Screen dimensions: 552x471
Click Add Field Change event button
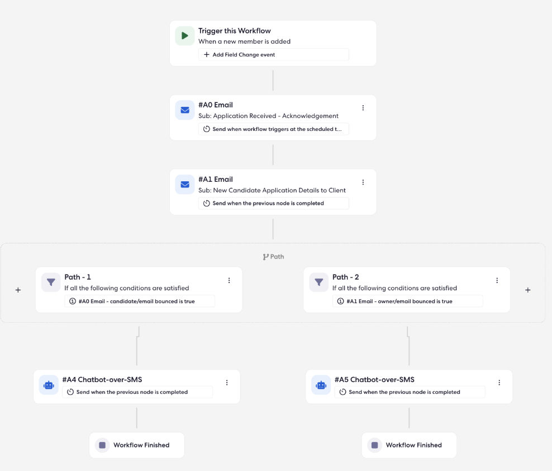274,55
